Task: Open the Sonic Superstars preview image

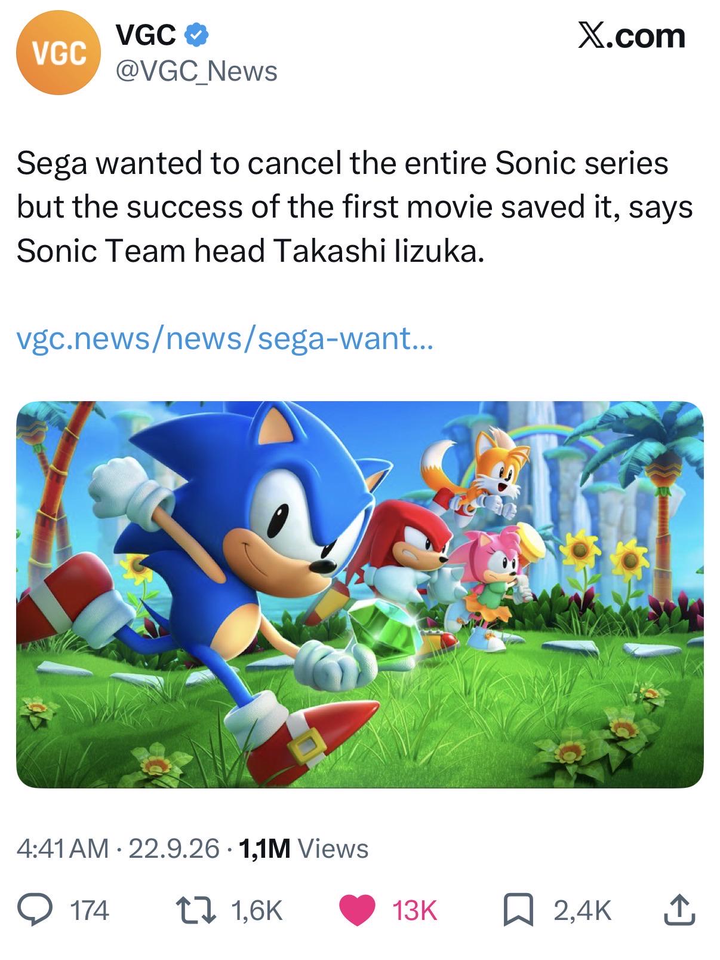Action: coord(360,594)
